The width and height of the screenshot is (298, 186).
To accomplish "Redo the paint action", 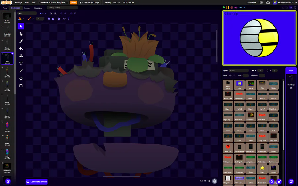I will (x=45, y=13).
